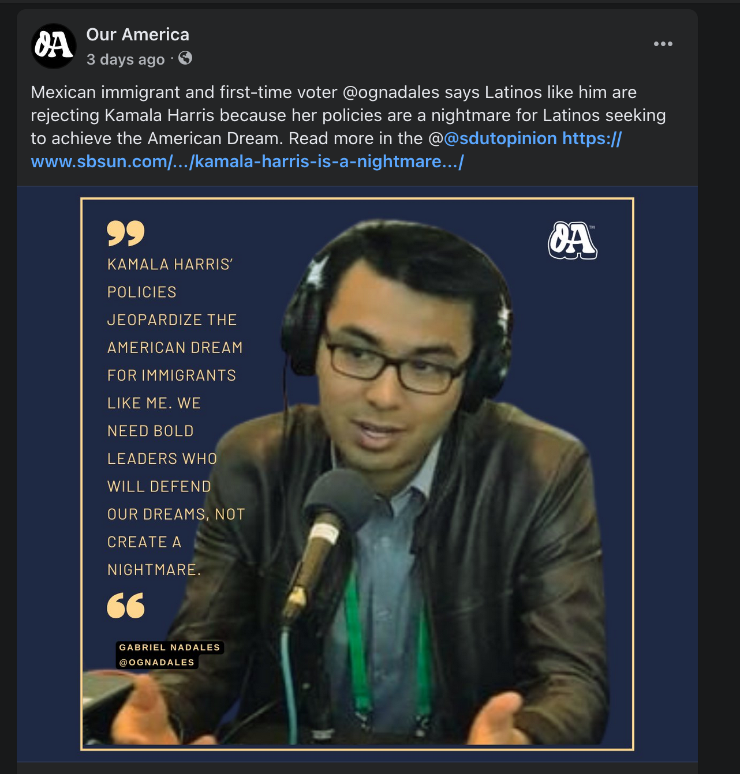Screen dimensions: 740x774
Task: Open the Our America profile avatar
Action: [54, 46]
